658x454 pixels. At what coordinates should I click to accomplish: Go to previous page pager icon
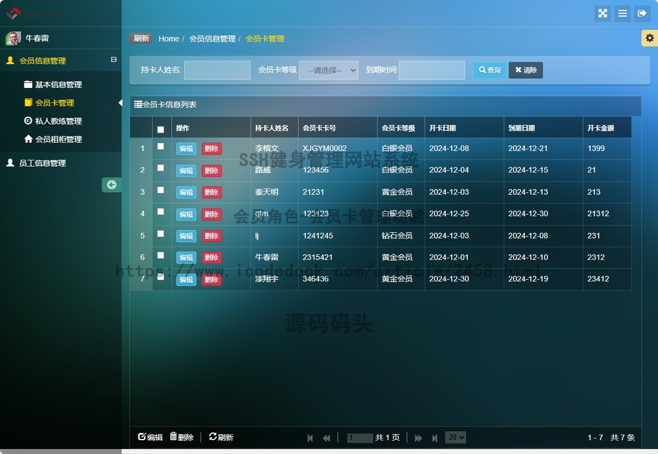click(326, 438)
